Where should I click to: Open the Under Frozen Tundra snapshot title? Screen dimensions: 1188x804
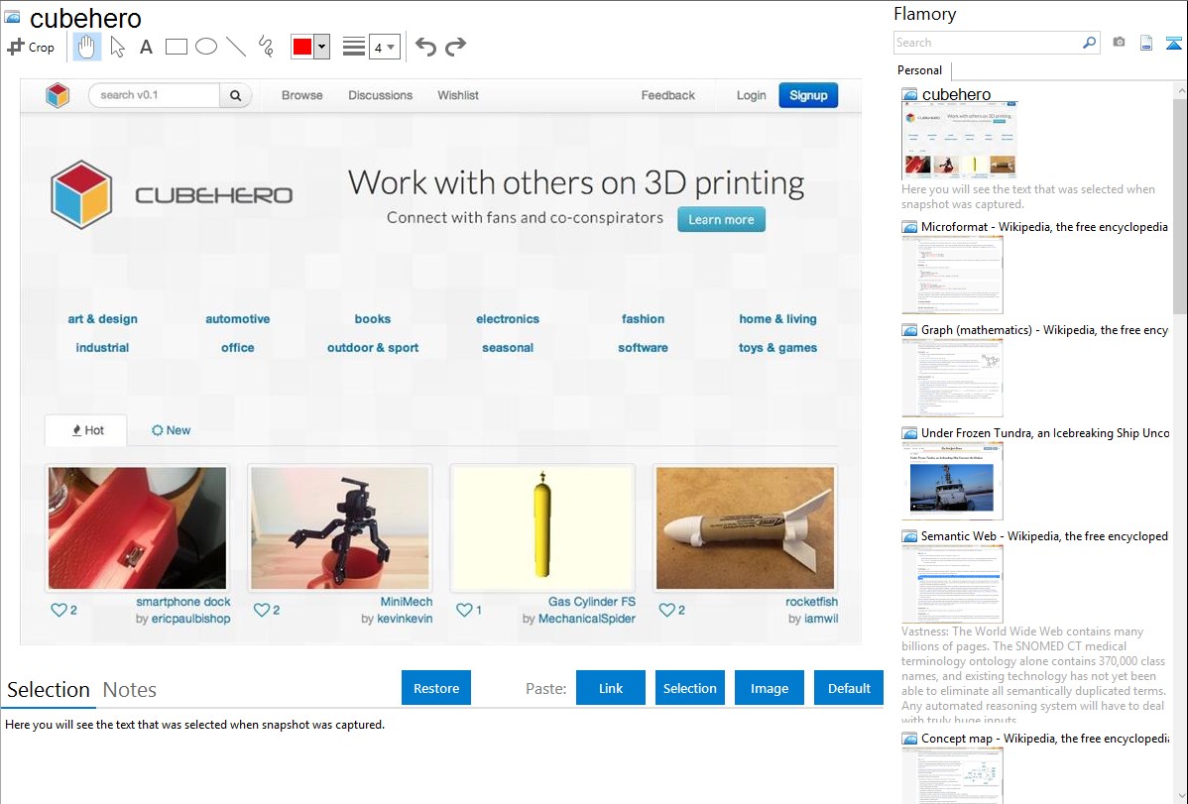click(1045, 432)
